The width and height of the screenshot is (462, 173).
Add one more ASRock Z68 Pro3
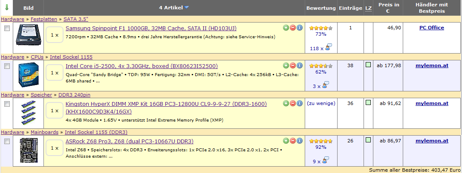(286, 141)
